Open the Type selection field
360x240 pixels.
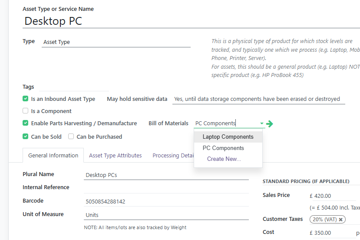(116, 42)
